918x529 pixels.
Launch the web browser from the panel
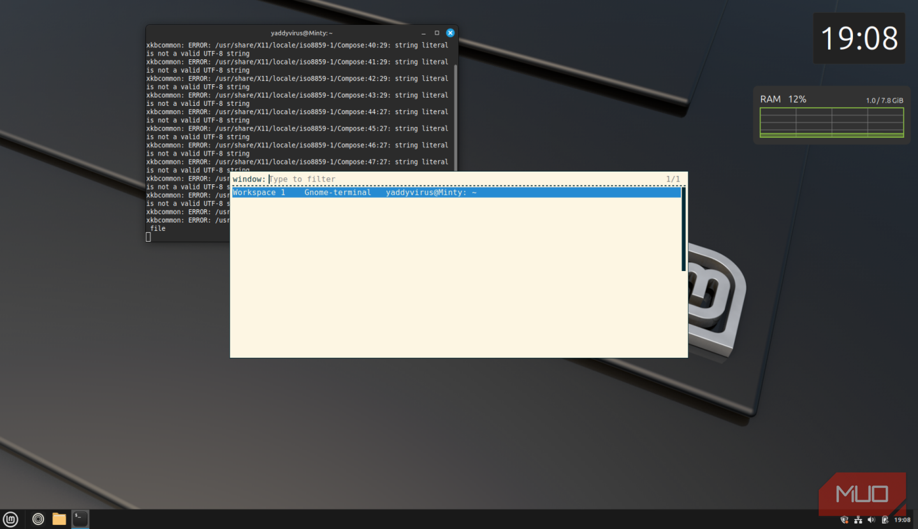[x=38, y=519]
